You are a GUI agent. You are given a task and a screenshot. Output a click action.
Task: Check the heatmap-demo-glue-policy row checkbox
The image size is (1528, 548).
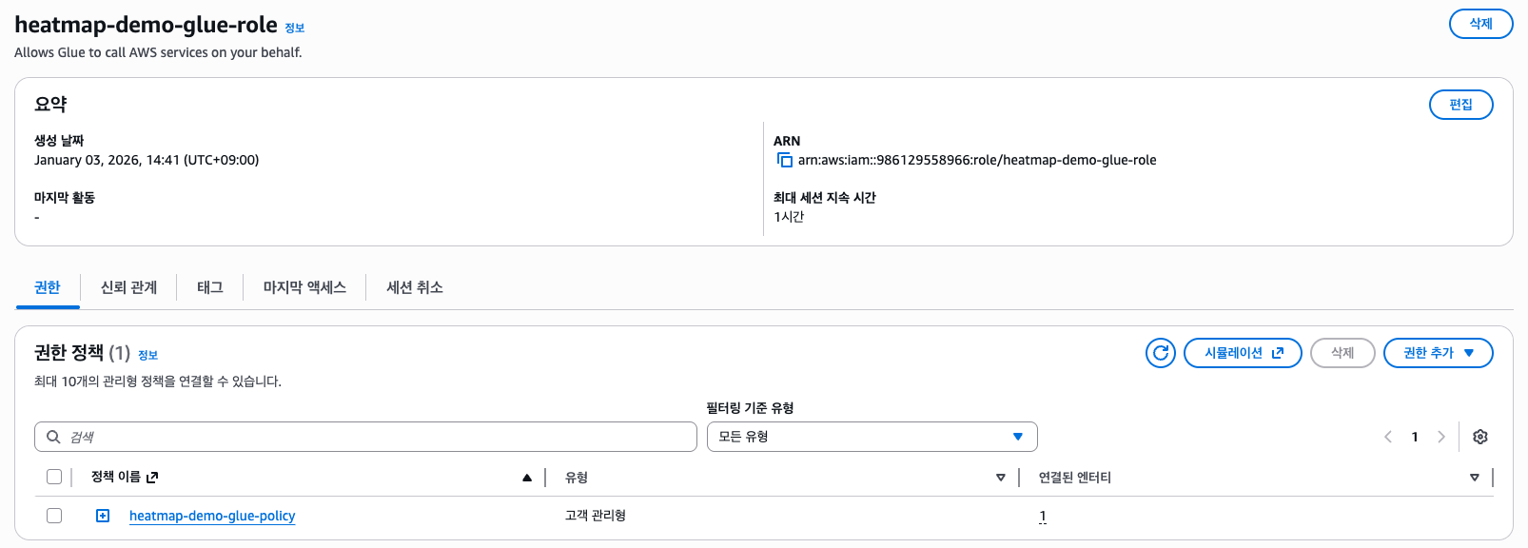coord(54,516)
